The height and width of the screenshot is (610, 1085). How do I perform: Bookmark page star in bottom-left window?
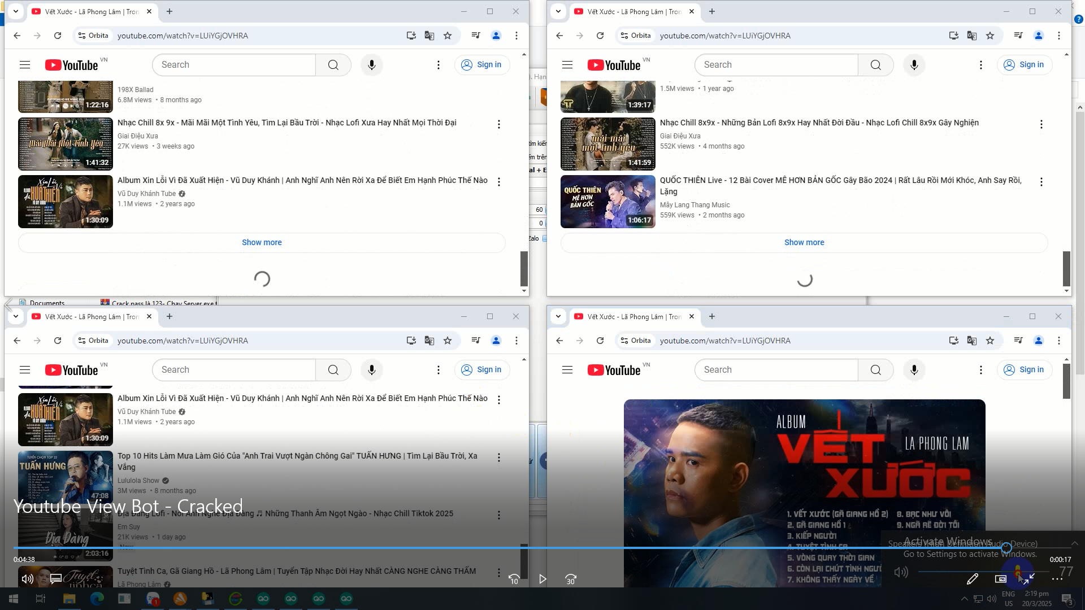click(448, 341)
